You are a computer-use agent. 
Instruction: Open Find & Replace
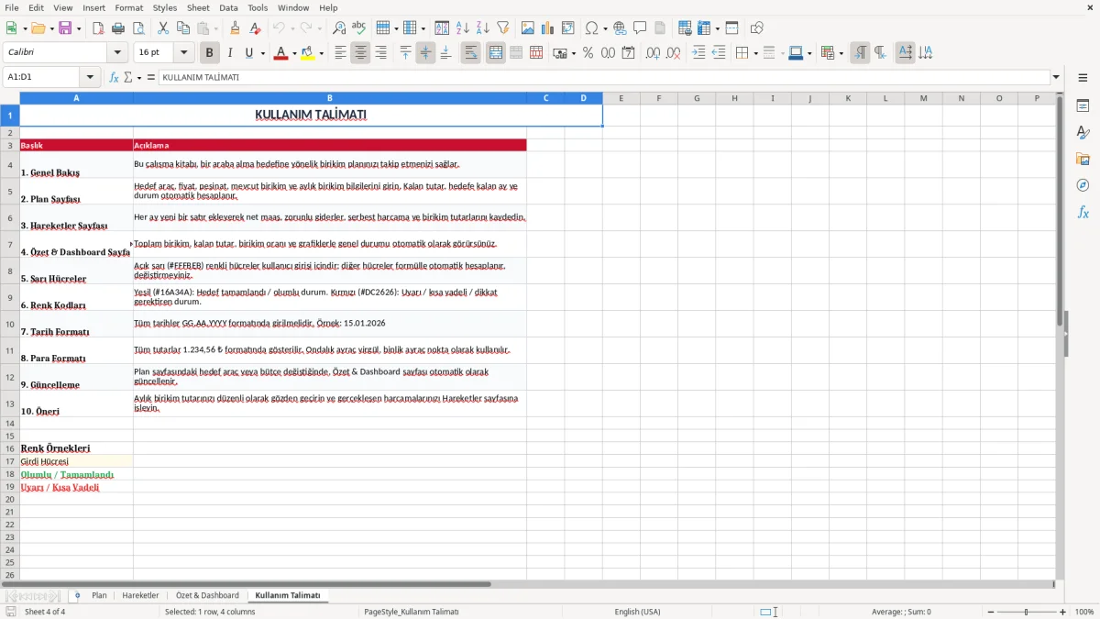click(x=339, y=28)
